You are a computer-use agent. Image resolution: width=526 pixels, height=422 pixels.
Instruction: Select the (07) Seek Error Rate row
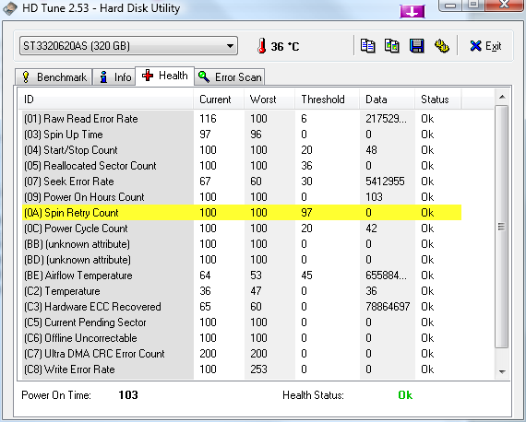(242, 182)
